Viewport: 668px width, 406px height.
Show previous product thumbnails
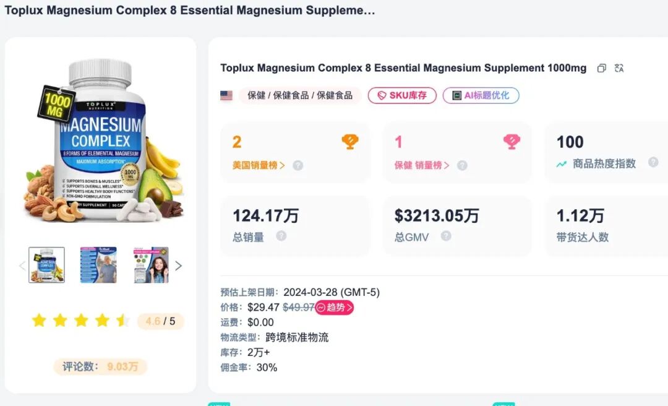(x=22, y=266)
